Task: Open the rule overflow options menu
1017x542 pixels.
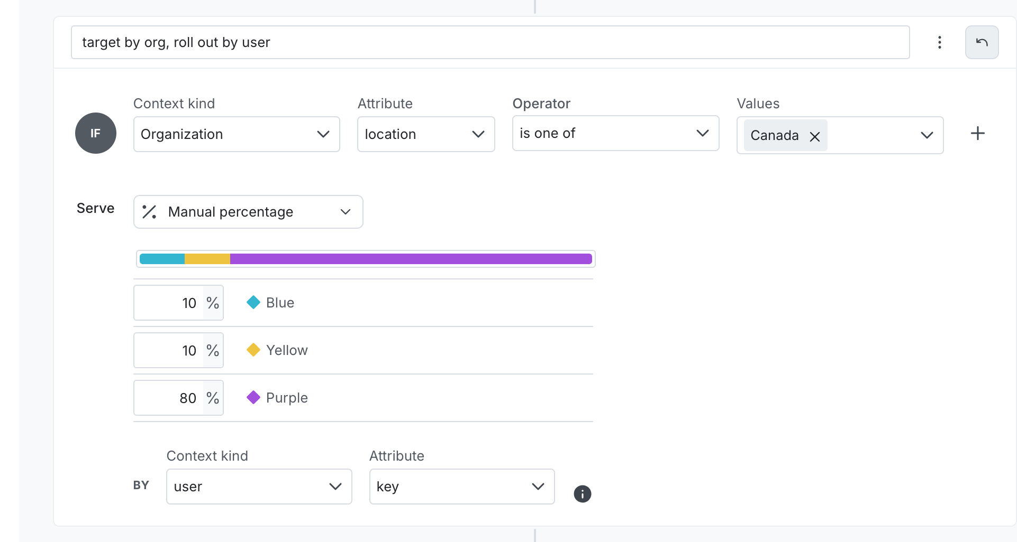Action: coord(940,42)
